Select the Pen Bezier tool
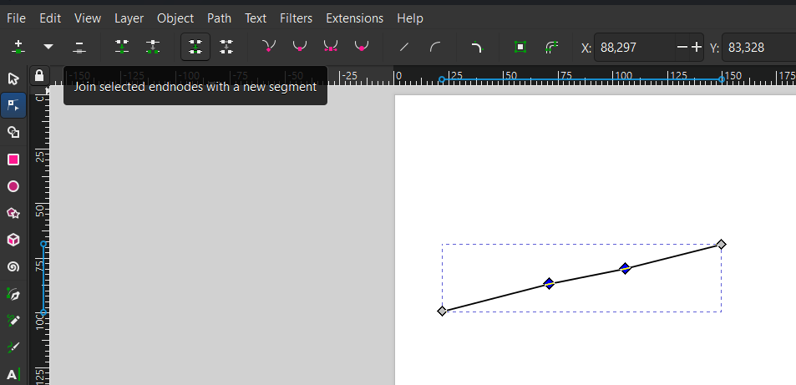 pos(13,294)
